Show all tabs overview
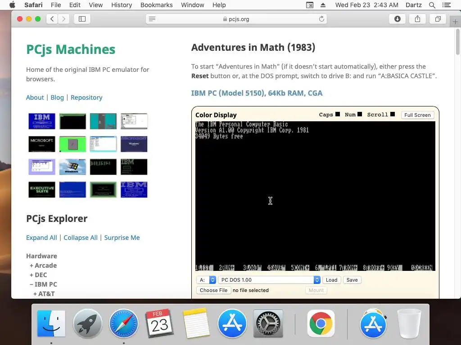 pos(438,19)
